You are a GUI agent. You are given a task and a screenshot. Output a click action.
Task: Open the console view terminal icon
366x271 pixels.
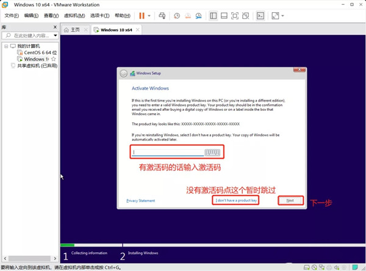(x=260, y=15)
